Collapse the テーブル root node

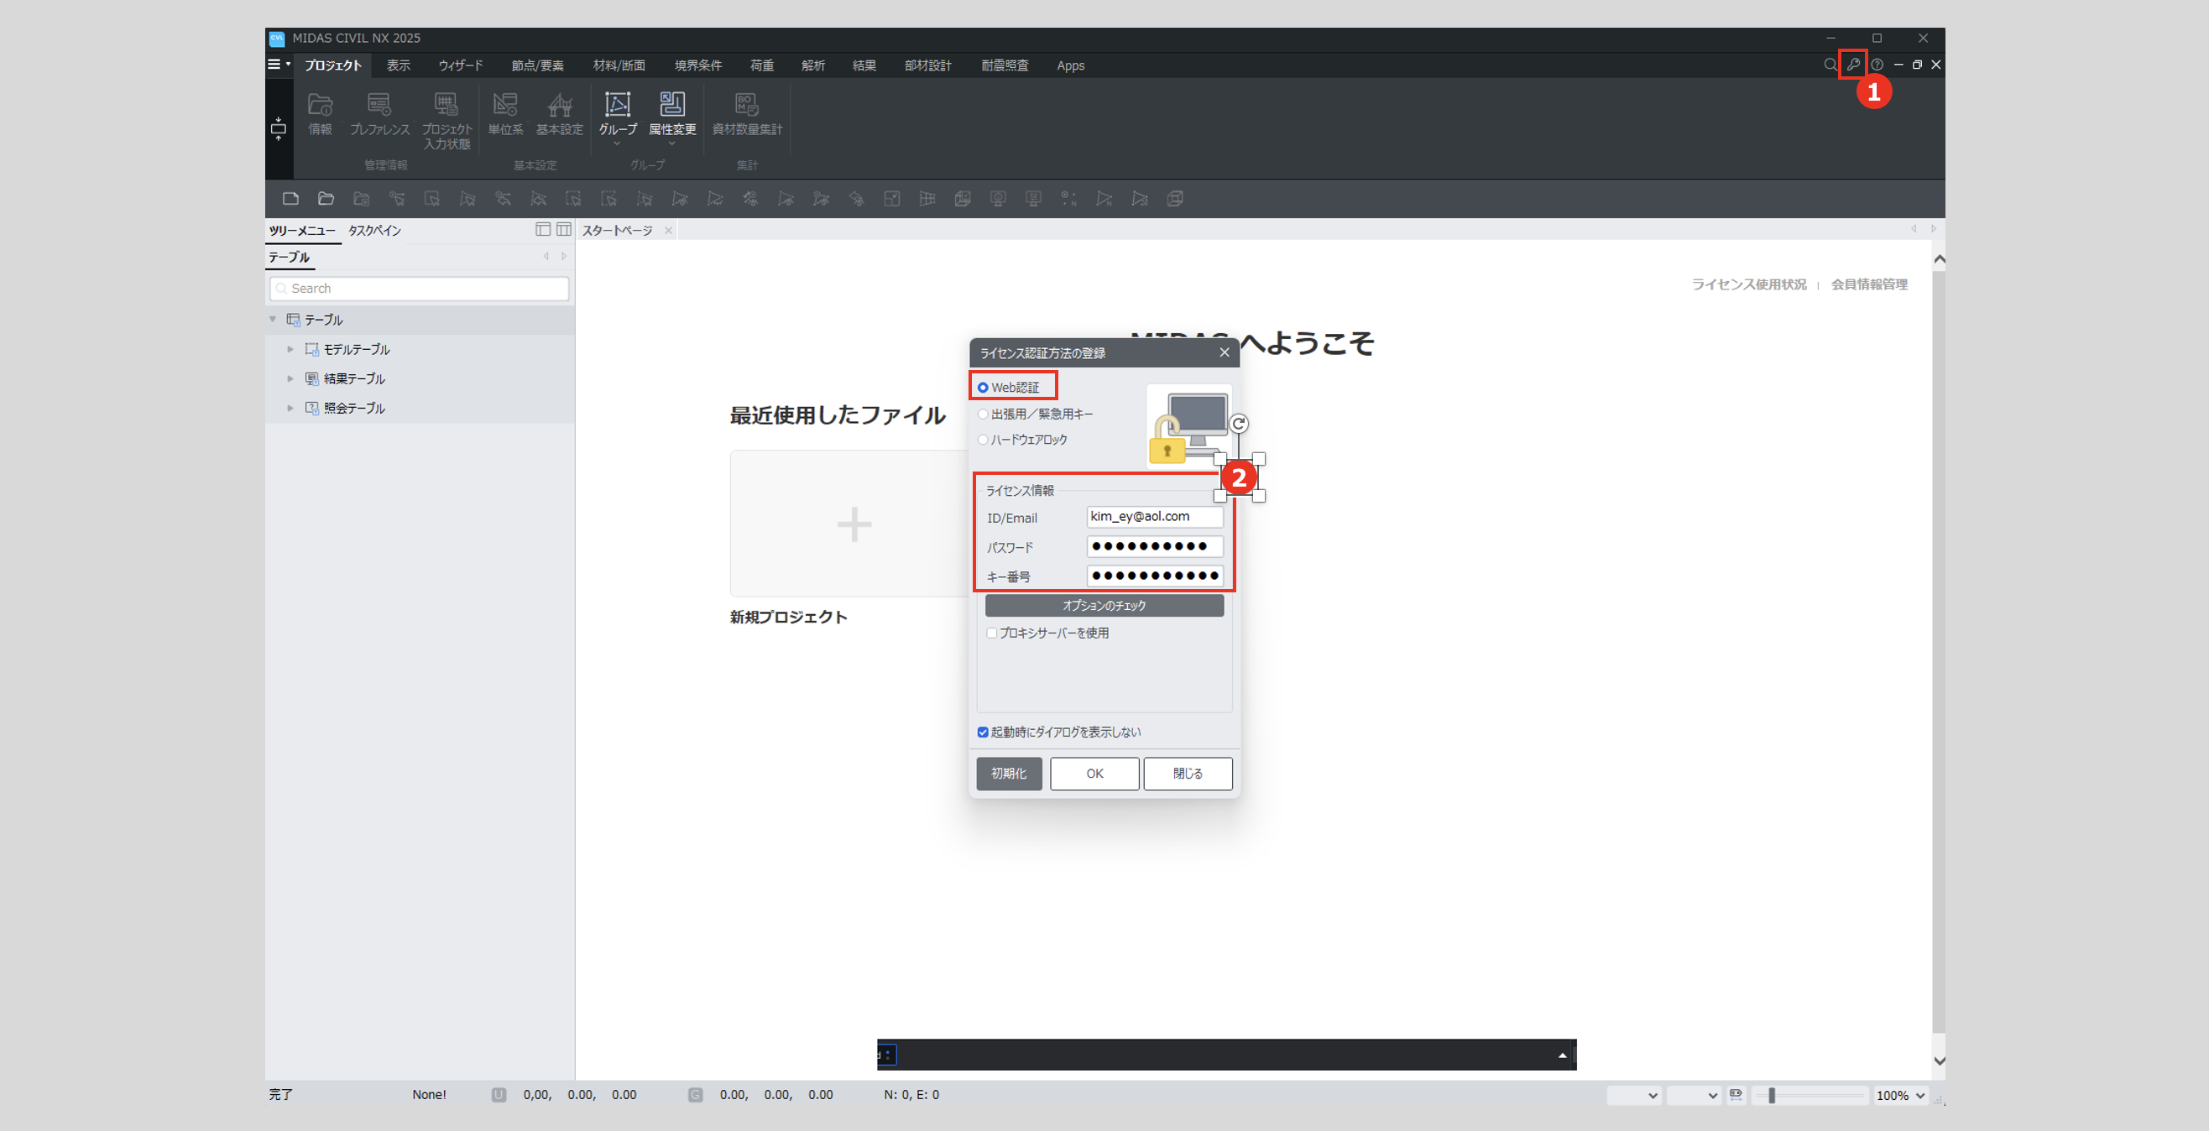click(x=273, y=319)
